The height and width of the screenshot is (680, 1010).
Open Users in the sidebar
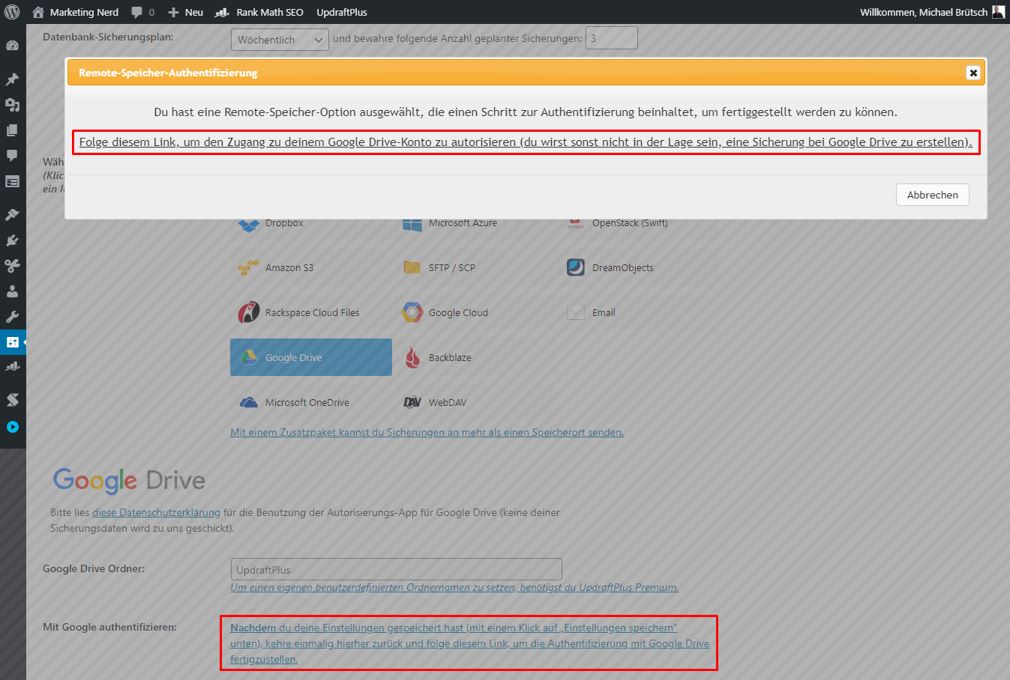(x=12, y=291)
